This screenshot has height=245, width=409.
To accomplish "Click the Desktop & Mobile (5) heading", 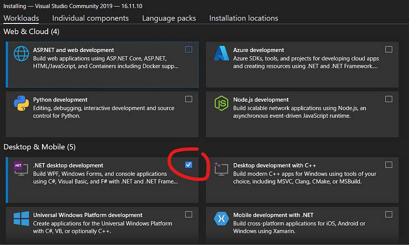I will (x=39, y=147).
